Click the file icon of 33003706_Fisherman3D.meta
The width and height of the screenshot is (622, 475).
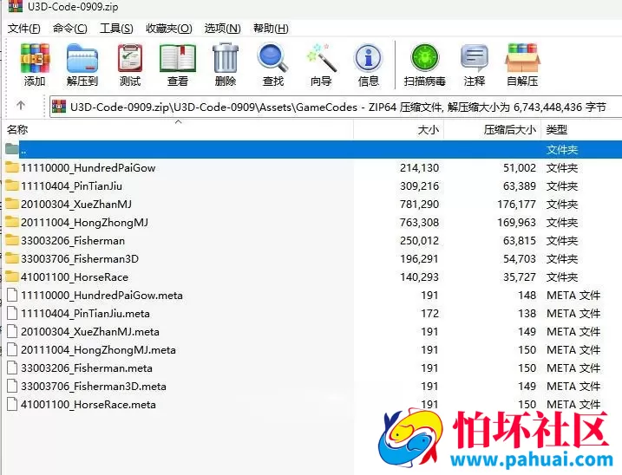(12, 387)
